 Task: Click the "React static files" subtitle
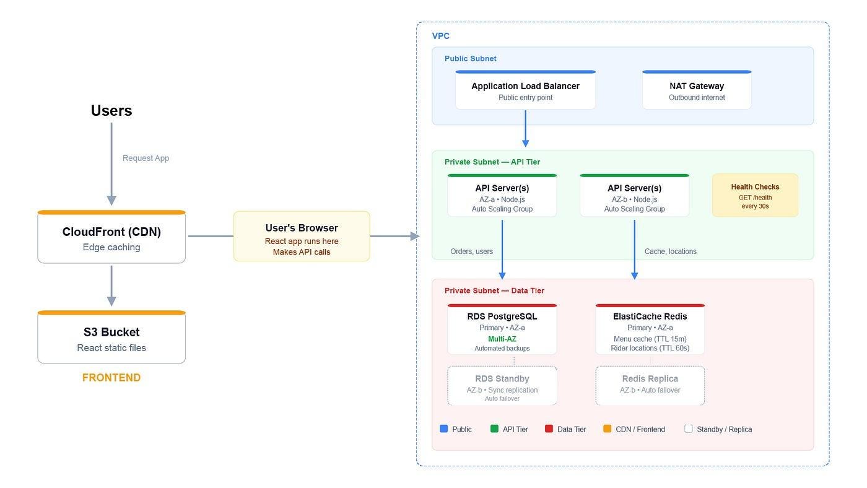(x=111, y=347)
